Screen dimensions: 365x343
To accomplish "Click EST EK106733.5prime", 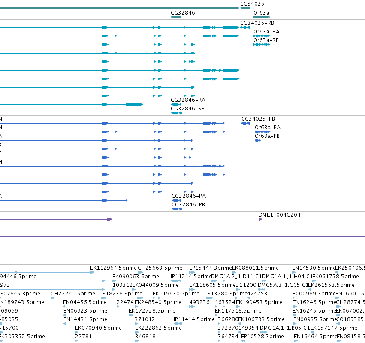I will coord(261,320).
